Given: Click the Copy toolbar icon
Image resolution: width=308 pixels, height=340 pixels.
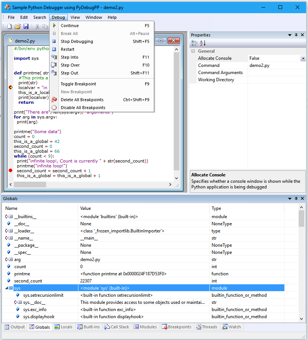Looking at the screenshot, I should [45, 26].
